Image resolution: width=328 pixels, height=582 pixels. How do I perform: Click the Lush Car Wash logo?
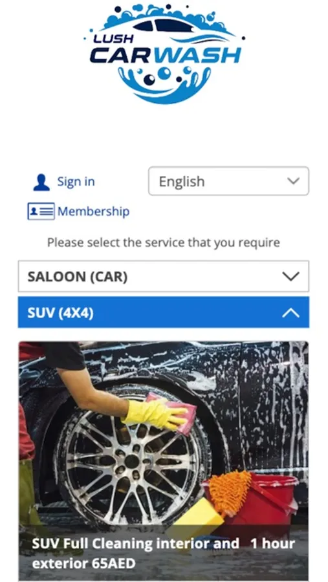pos(164,54)
